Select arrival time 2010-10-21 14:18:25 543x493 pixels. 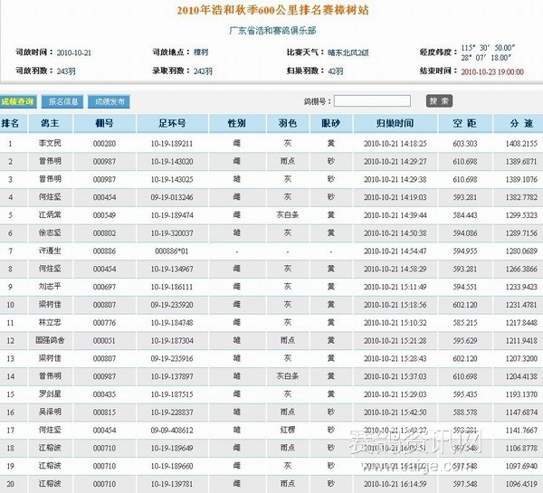(395, 144)
